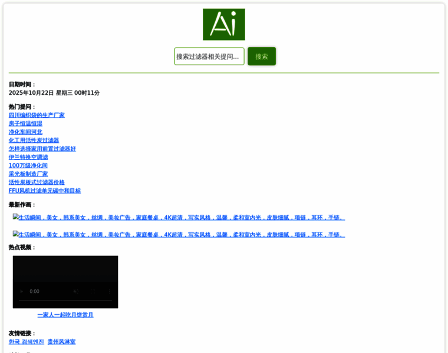The image size is (448, 353).
Task: Click the 热点视频 heading
Action: pos(22,248)
